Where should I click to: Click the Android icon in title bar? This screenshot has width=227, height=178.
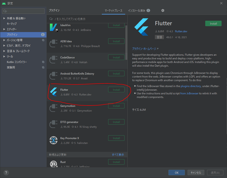(x=4, y=3)
